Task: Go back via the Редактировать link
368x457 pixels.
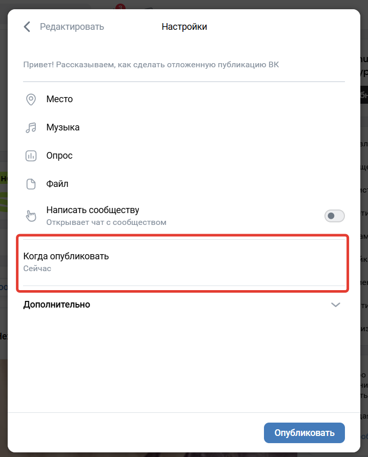Action: pos(72,27)
